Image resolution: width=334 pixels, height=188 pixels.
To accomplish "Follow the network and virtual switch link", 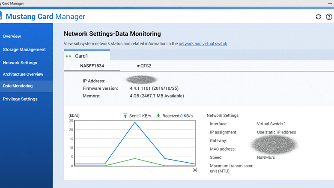I will click(203, 44).
